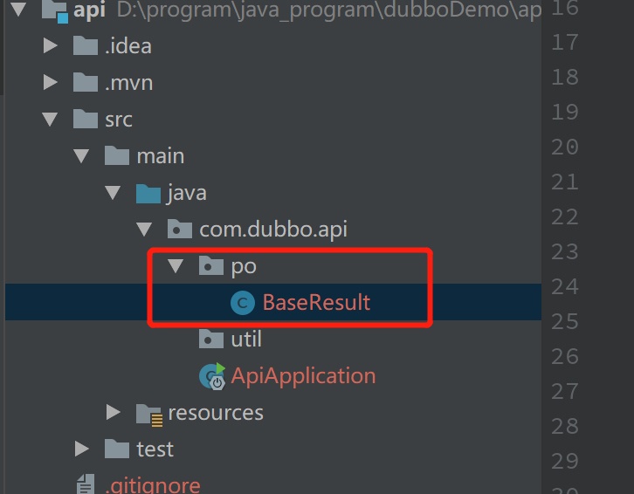The width and height of the screenshot is (634, 494).
Task: Click the .gitignore file icon
Action: (86, 484)
